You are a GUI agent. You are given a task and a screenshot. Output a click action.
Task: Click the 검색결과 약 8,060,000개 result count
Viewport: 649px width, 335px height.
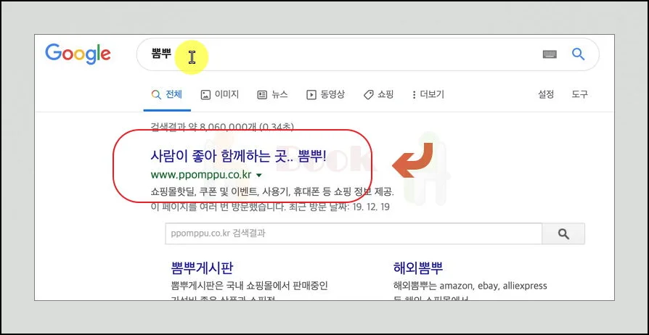point(222,127)
